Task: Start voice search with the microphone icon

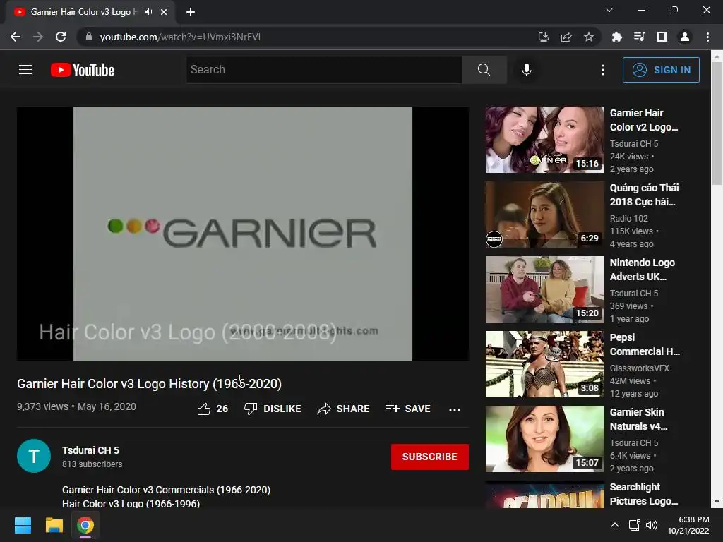Action: pyautogui.click(x=527, y=70)
